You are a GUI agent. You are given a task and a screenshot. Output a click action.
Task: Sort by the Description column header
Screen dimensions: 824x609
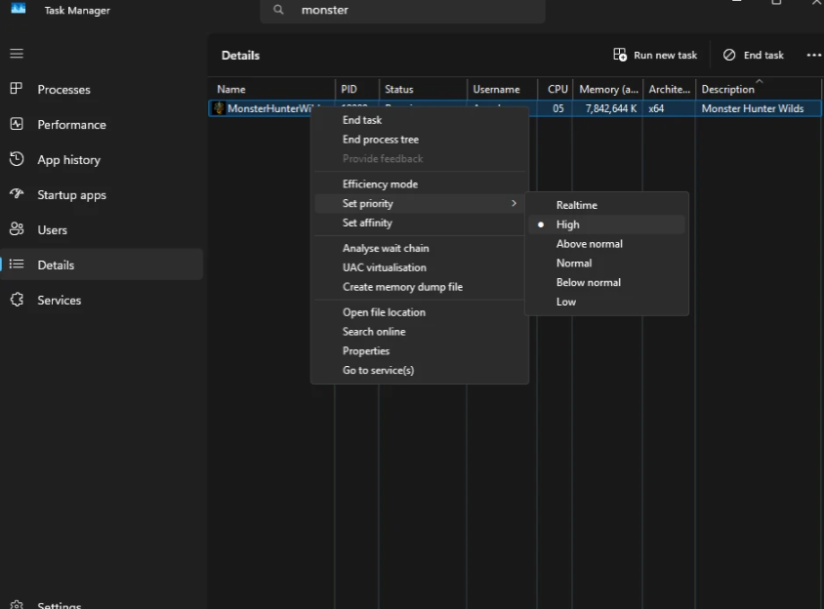(x=727, y=89)
